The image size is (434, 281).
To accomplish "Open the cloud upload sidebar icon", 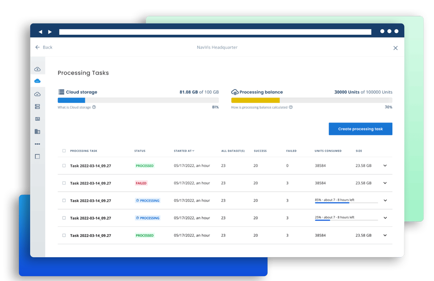I will [37, 69].
